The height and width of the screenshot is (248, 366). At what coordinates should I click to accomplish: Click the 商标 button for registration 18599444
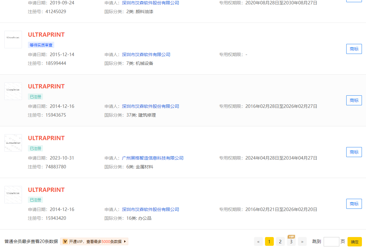(354, 49)
